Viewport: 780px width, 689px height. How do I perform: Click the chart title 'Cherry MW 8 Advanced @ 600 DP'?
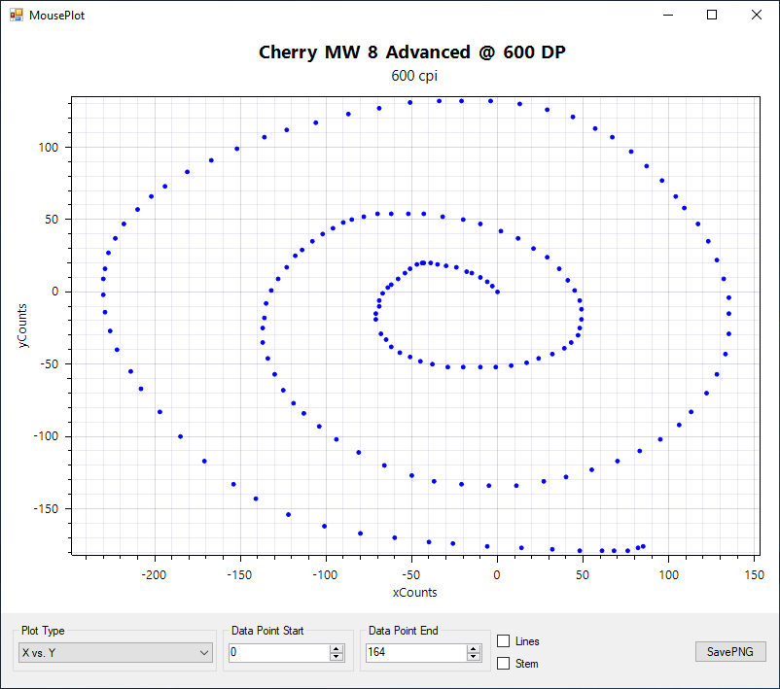(x=412, y=52)
